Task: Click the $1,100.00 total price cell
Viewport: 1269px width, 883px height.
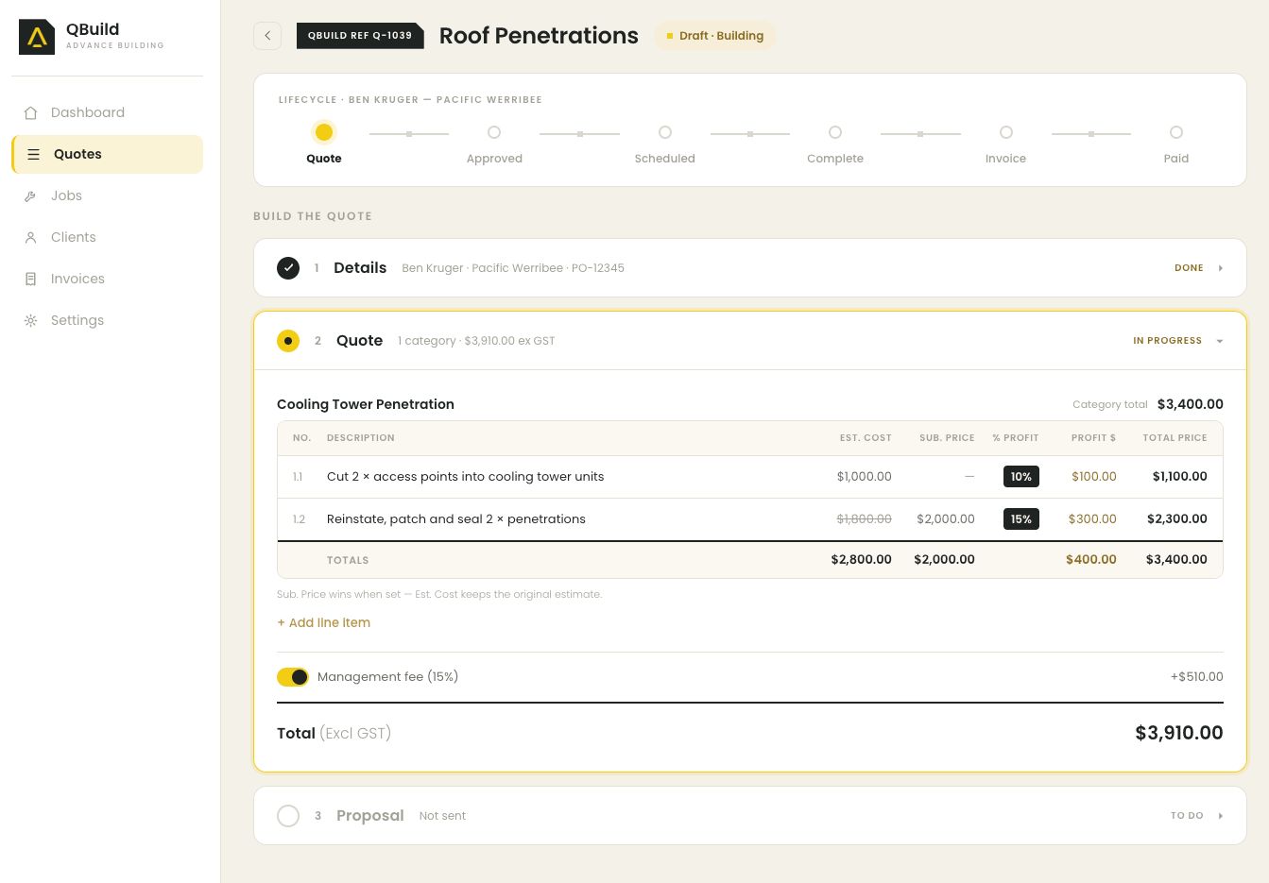Action: (x=1180, y=477)
